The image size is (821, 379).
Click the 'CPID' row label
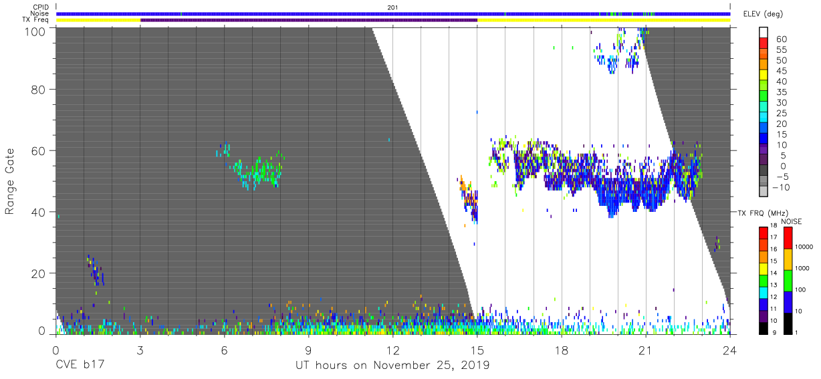pyautogui.click(x=41, y=7)
